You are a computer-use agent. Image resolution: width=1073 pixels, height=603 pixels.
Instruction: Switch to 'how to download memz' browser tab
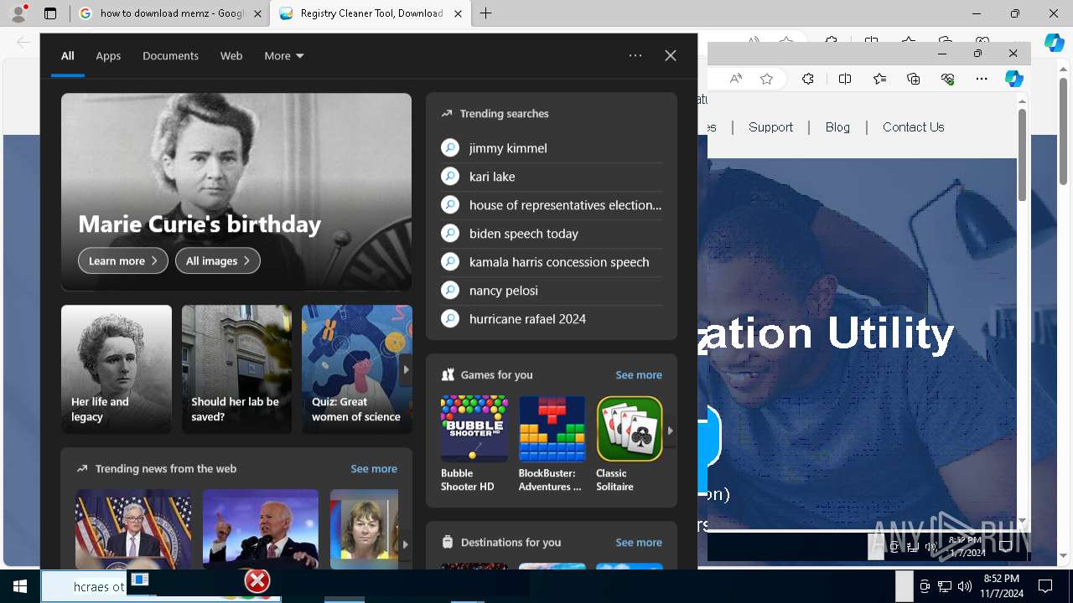click(x=170, y=13)
